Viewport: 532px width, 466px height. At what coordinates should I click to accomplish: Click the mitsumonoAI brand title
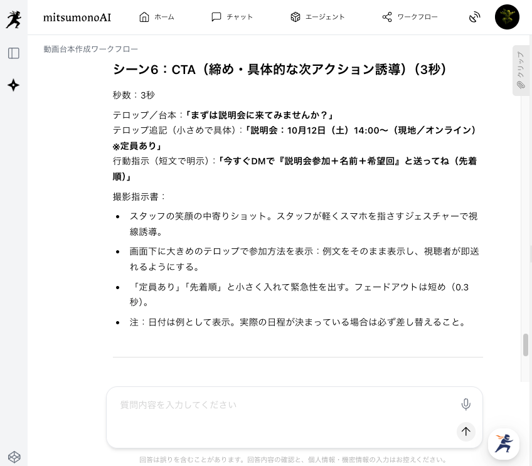pyautogui.click(x=77, y=18)
